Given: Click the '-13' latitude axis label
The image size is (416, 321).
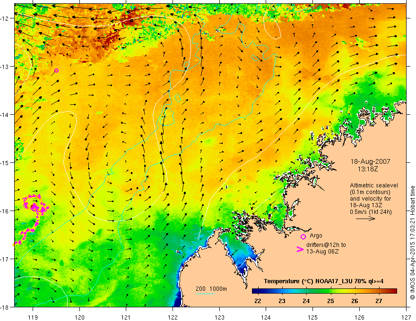Looking at the screenshot, I should tap(5, 67).
